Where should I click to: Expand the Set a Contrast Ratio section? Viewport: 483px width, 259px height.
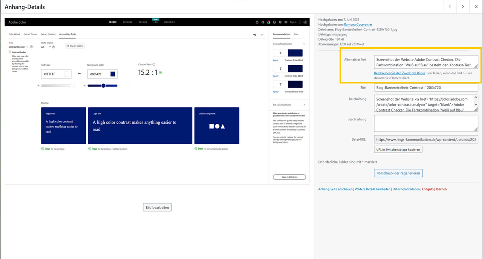304,105
